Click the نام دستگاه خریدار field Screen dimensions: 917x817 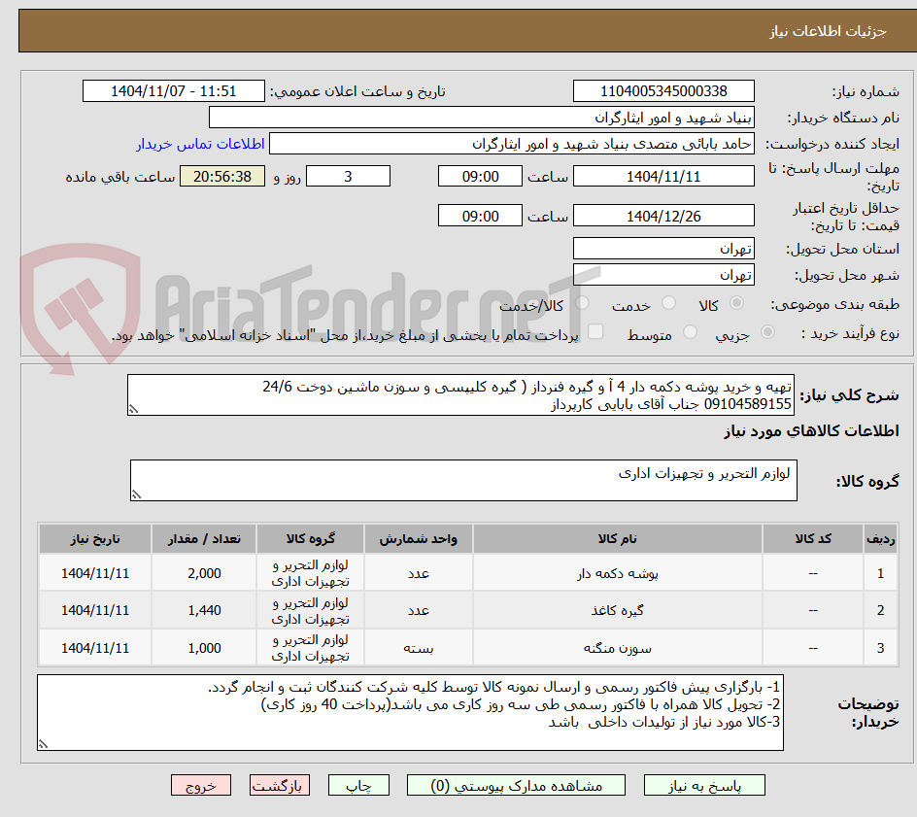pos(482,118)
